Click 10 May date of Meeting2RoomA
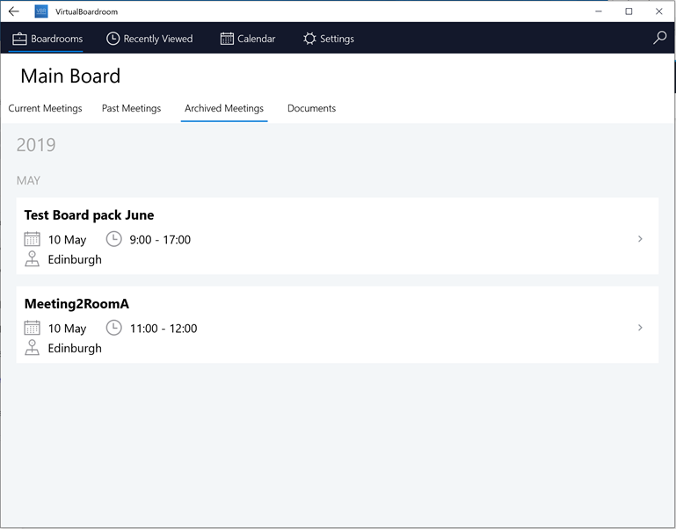 (x=68, y=329)
